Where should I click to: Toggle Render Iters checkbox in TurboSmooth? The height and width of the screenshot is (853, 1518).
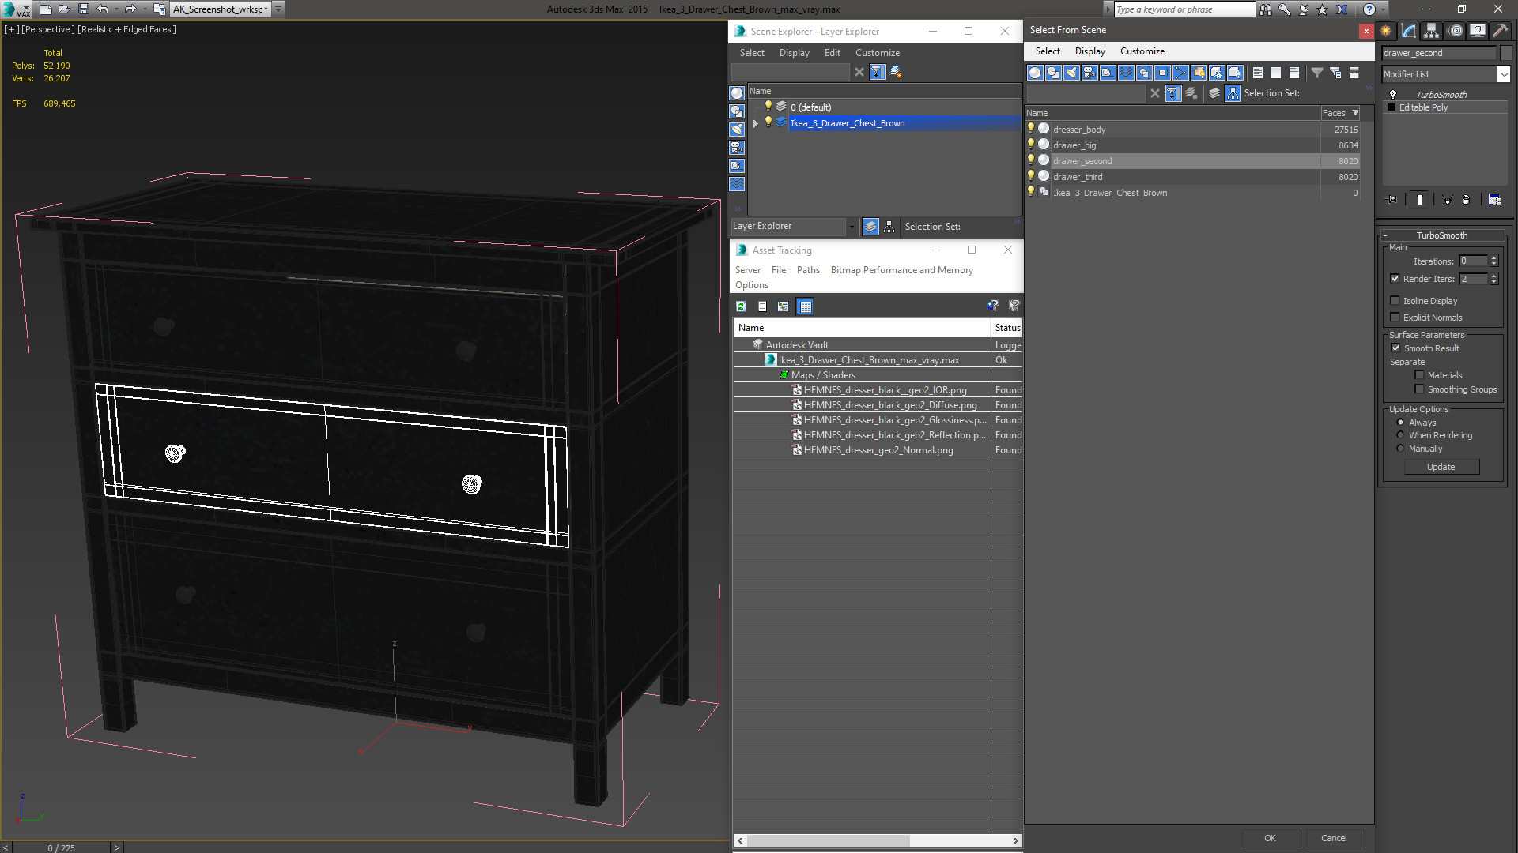click(1395, 279)
